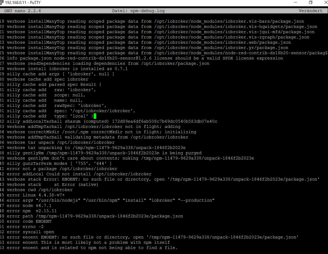Restore down the PuTTY window
The image size is (328, 254).
[x=311, y=3]
